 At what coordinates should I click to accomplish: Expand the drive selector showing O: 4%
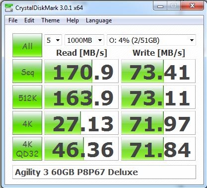pos(151,40)
